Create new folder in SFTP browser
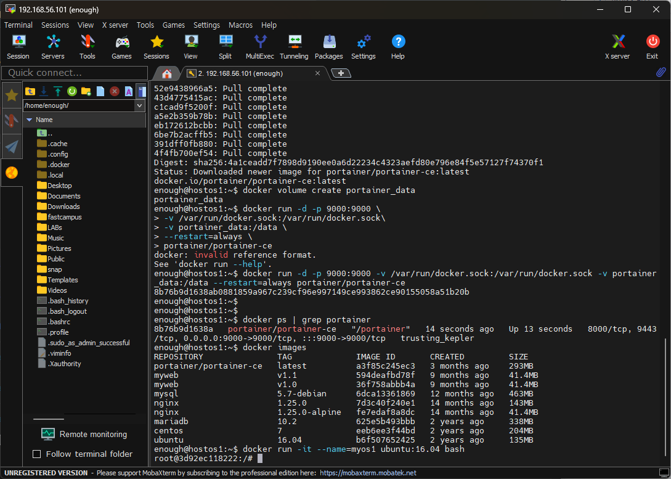Viewport: 671px width, 479px height. pyautogui.click(x=86, y=91)
